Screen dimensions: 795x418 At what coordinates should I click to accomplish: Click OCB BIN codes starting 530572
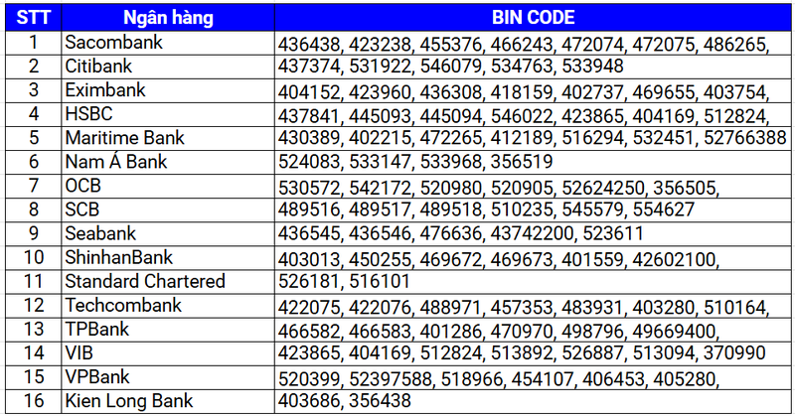pyautogui.click(x=534, y=186)
